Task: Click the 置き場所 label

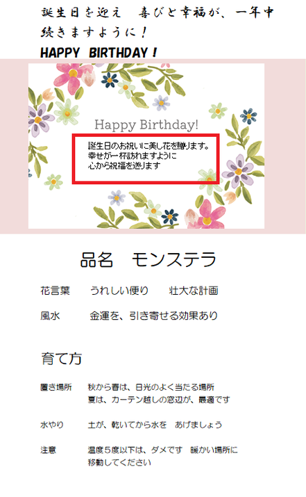Action: pos(56,387)
